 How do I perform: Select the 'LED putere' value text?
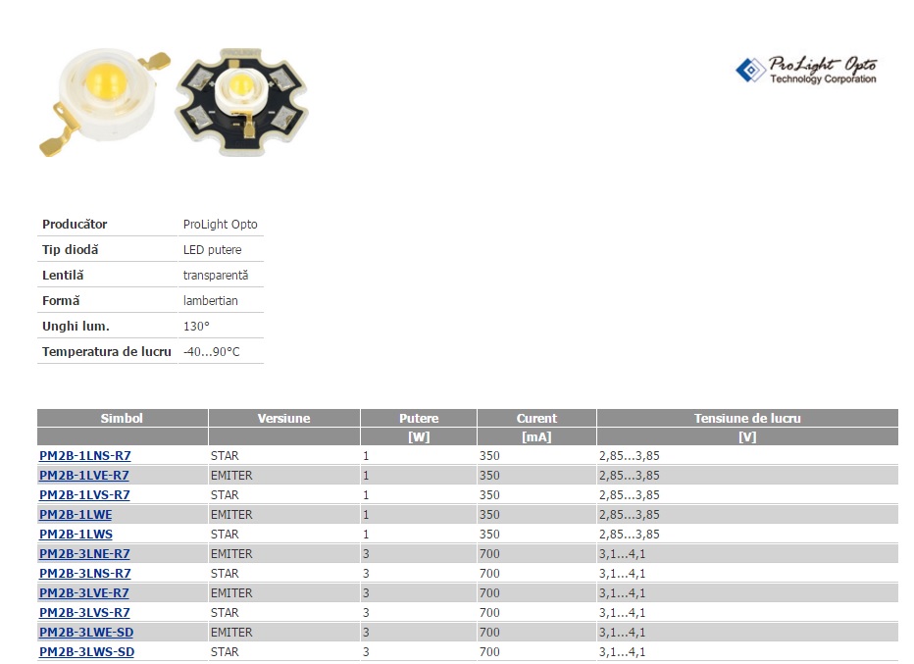pos(212,250)
